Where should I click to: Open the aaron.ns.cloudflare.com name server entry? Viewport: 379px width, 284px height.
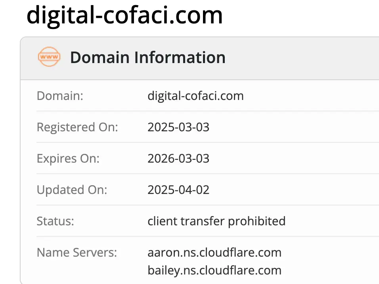[214, 252]
